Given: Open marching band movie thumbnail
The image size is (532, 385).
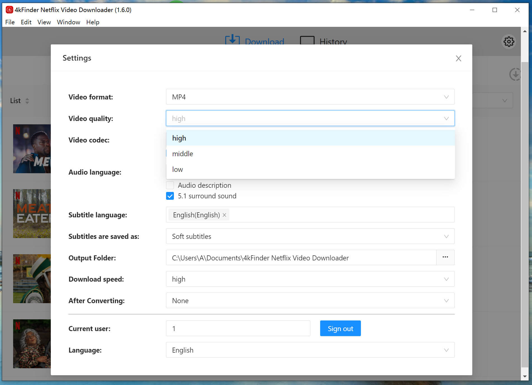Looking at the screenshot, I should 32,279.
